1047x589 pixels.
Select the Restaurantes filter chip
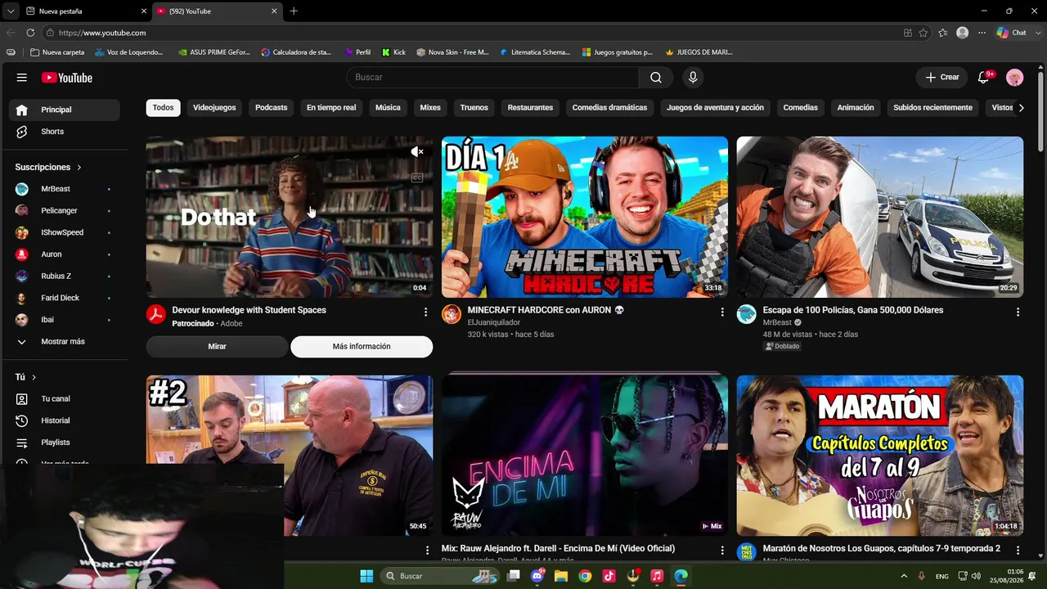[530, 108]
